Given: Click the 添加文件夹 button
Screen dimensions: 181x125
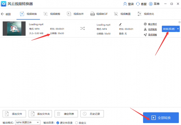Looking at the screenshot, I should pyautogui.click(x=40, y=114).
